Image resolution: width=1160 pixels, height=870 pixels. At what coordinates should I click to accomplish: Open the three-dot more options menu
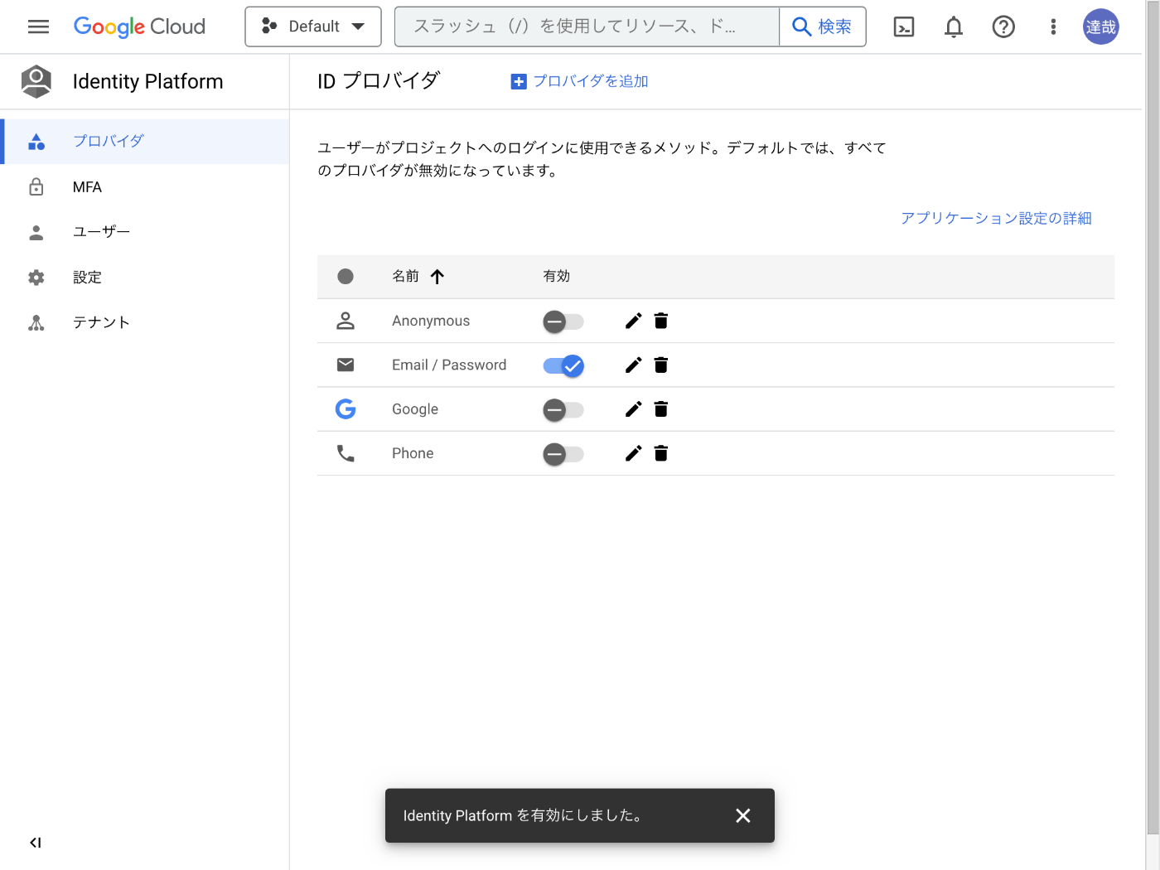1053,27
